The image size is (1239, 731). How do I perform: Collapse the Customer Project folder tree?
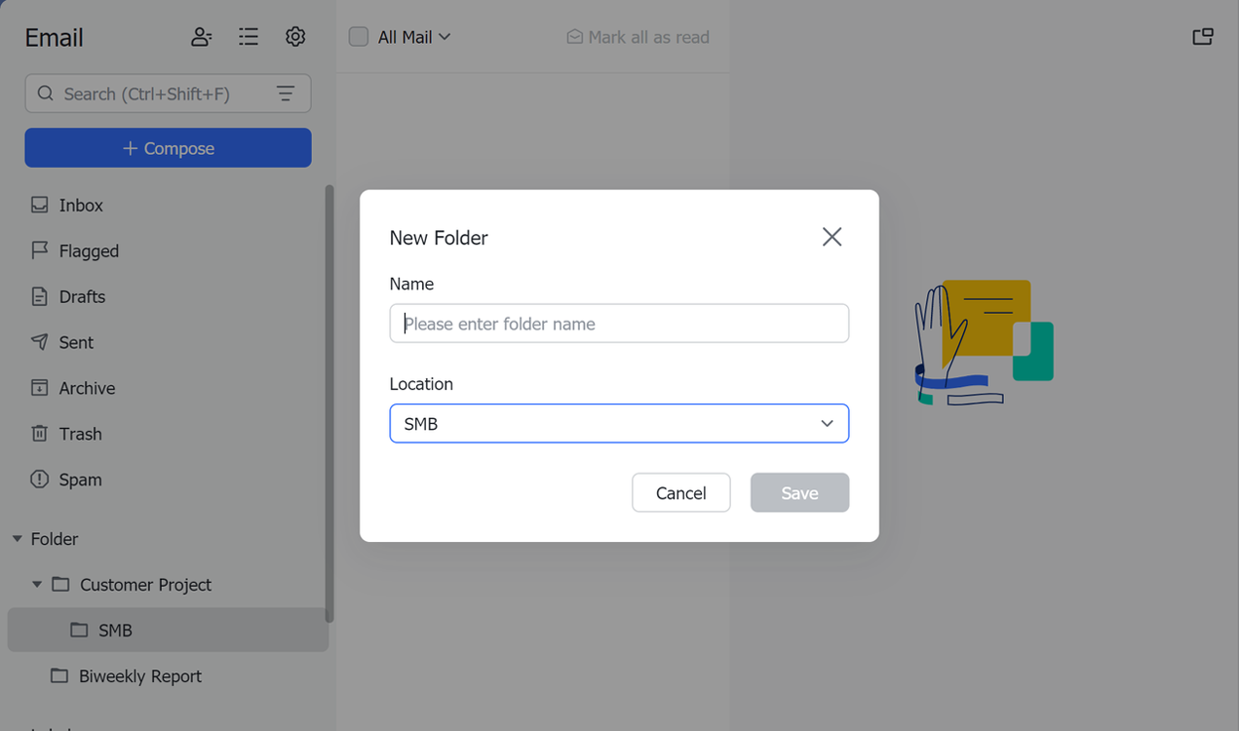point(37,584)
